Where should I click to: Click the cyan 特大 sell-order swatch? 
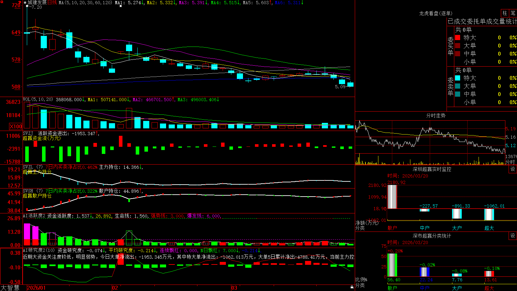pyautogui.click(x=458, y=78)
